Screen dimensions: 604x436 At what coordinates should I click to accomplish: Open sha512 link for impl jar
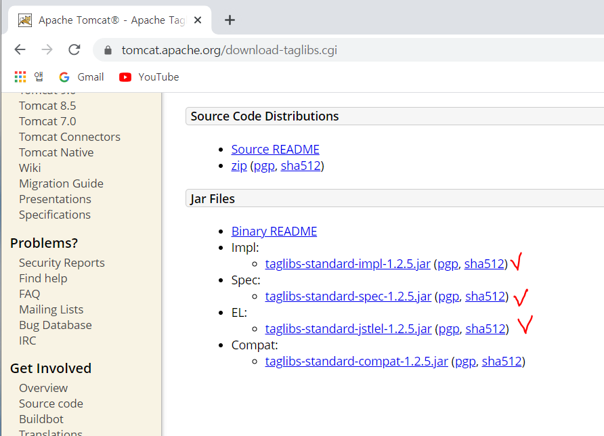(485, 264)
